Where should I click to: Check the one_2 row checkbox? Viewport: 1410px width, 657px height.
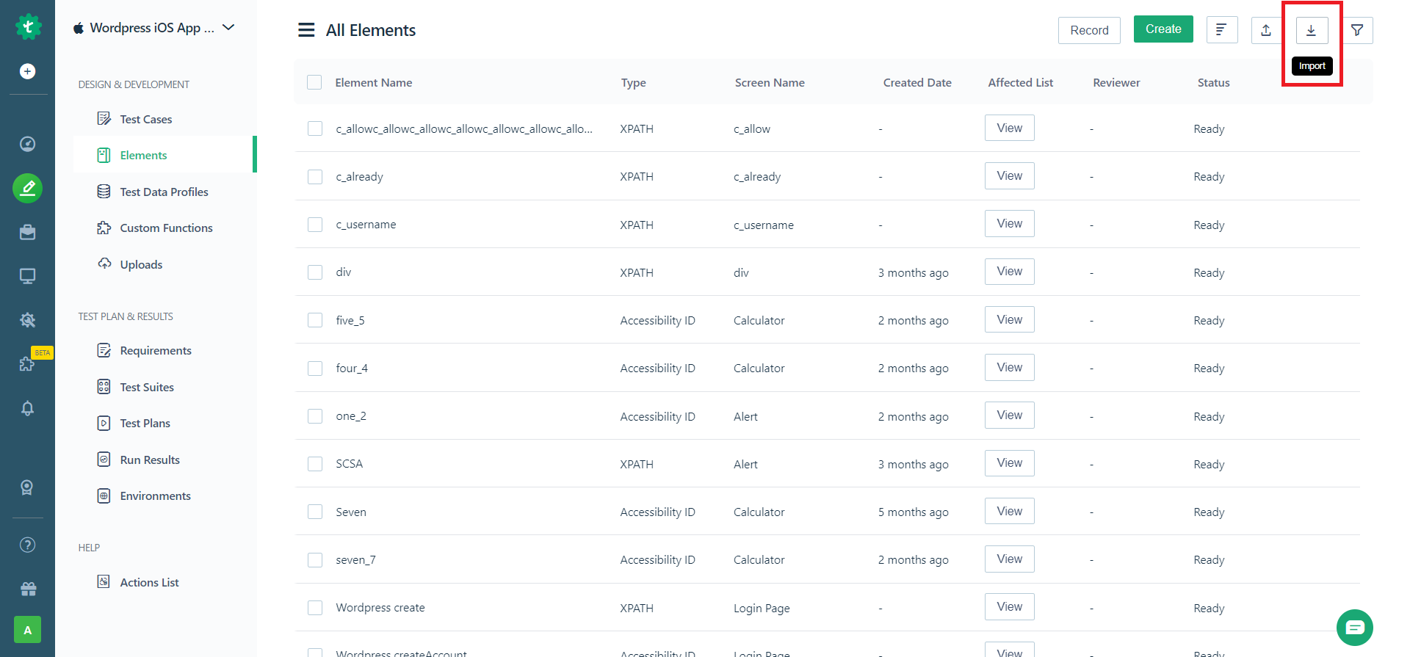(315, 416)
